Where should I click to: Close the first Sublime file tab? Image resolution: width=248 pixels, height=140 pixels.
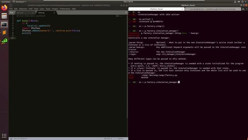[33, 13]
